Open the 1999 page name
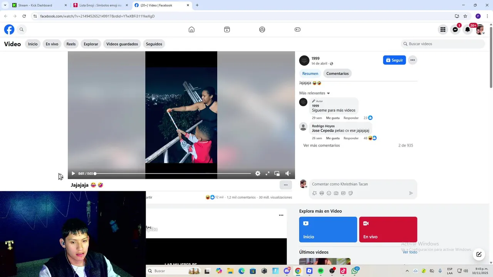493x277 pixels. click(x=315, y=58)
